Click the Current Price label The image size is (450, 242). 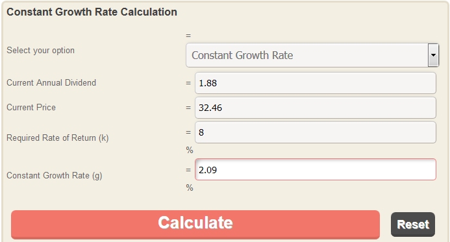(x=31, y=107)
